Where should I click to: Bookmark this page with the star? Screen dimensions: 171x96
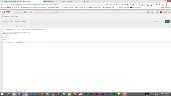[x=107, y=5]
